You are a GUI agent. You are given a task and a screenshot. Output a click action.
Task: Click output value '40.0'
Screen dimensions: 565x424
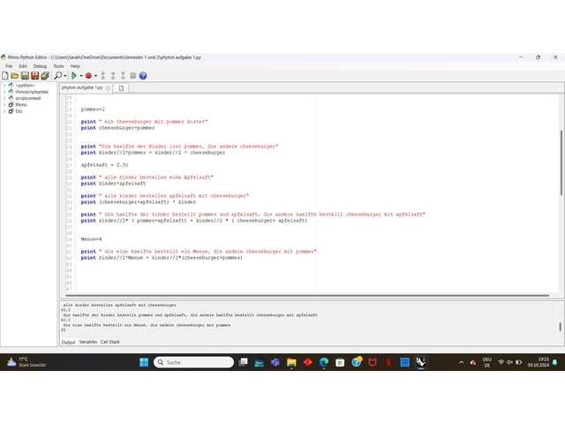click(x=66, y=320)
